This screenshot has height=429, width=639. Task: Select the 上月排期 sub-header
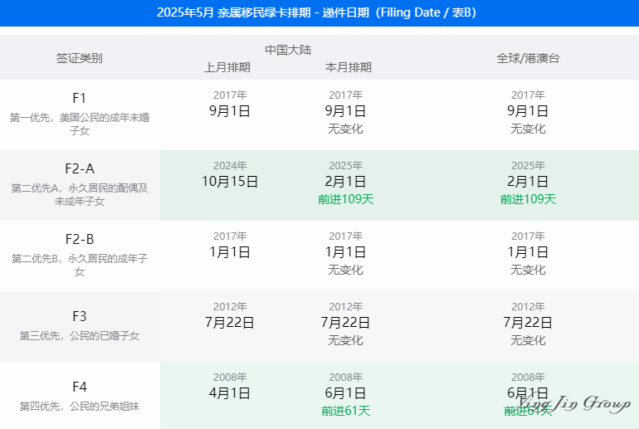point(227,67)
